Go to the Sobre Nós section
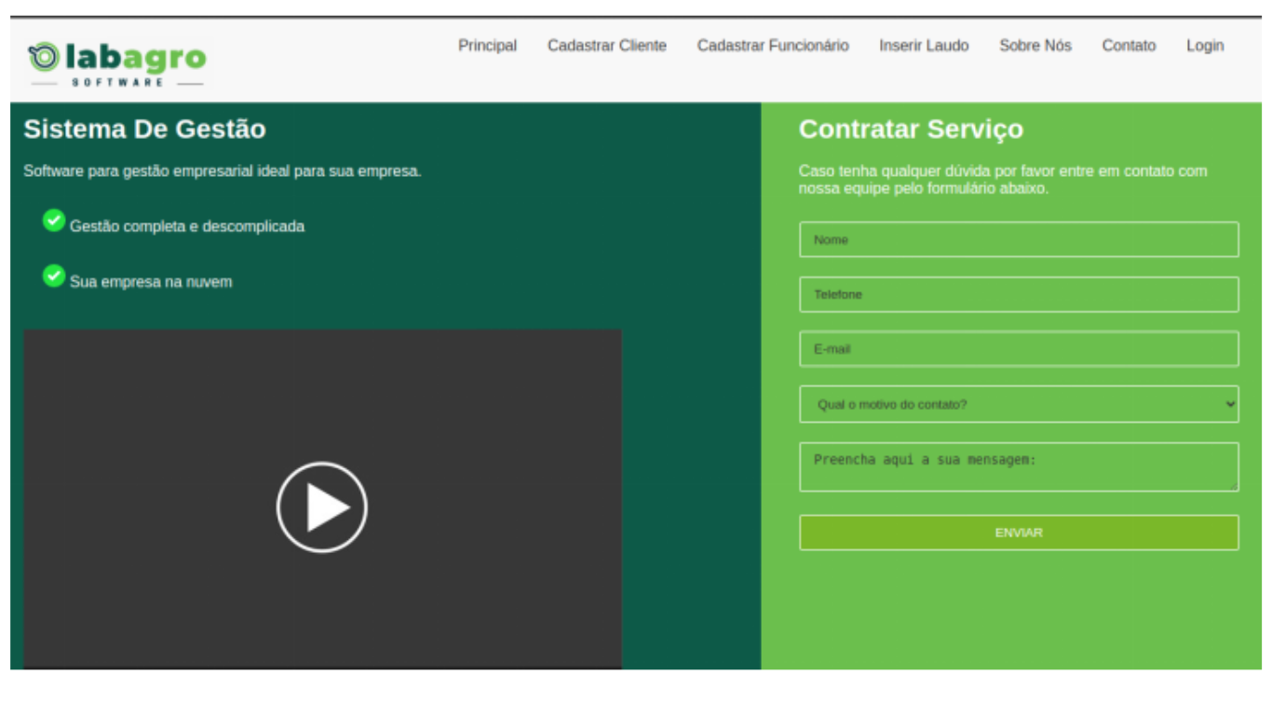This screenshot has height=715, width=1272. [1035, 45]
